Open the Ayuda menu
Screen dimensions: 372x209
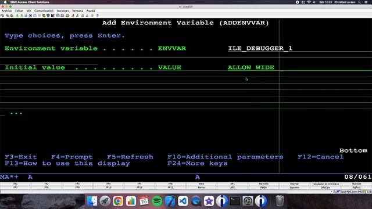[x=91, y=11]
